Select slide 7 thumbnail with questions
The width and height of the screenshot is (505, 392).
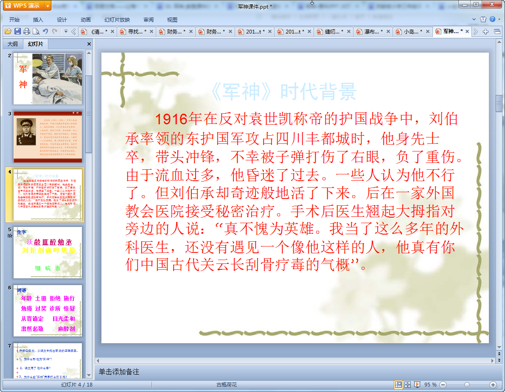(x=48, y=361)
